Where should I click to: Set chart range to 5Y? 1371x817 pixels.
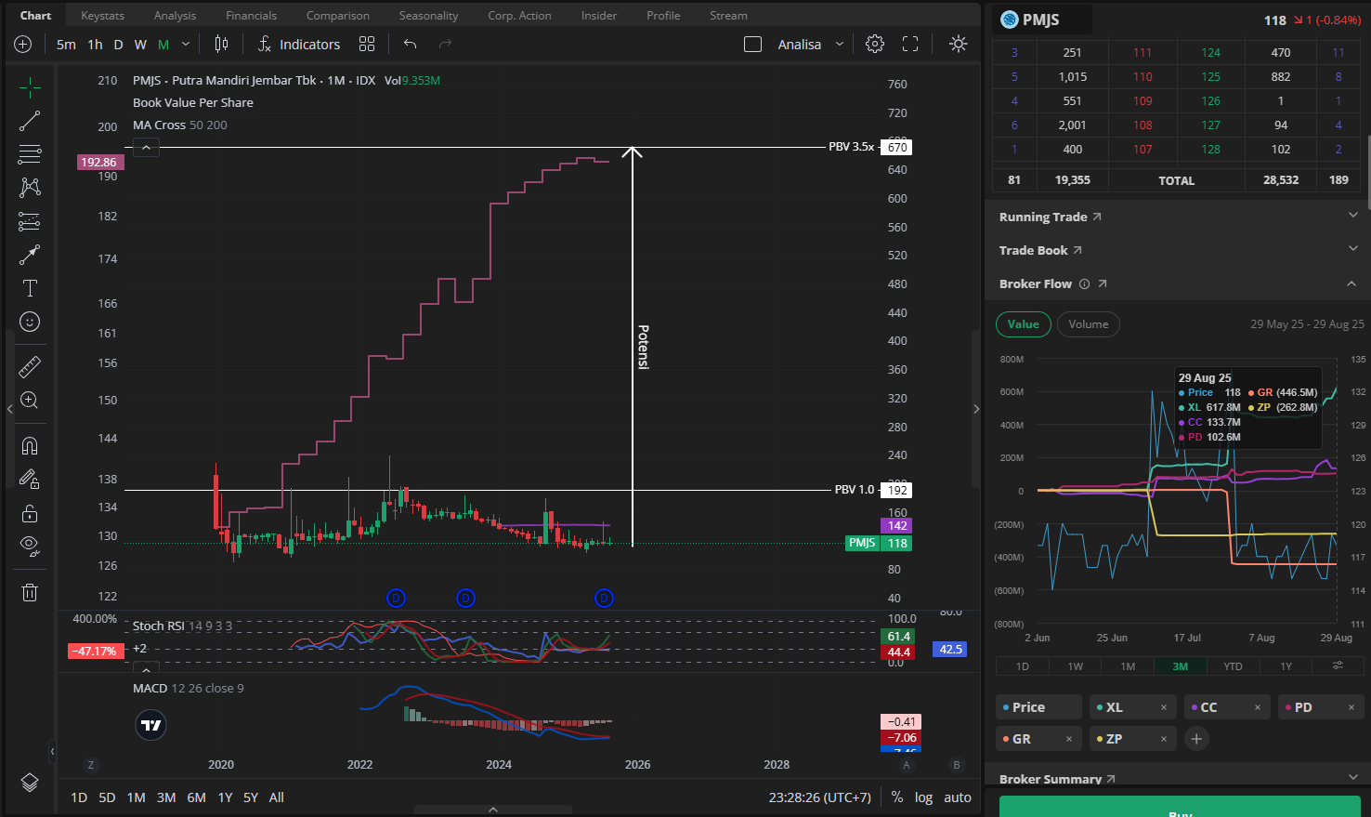tap(250, 797)
